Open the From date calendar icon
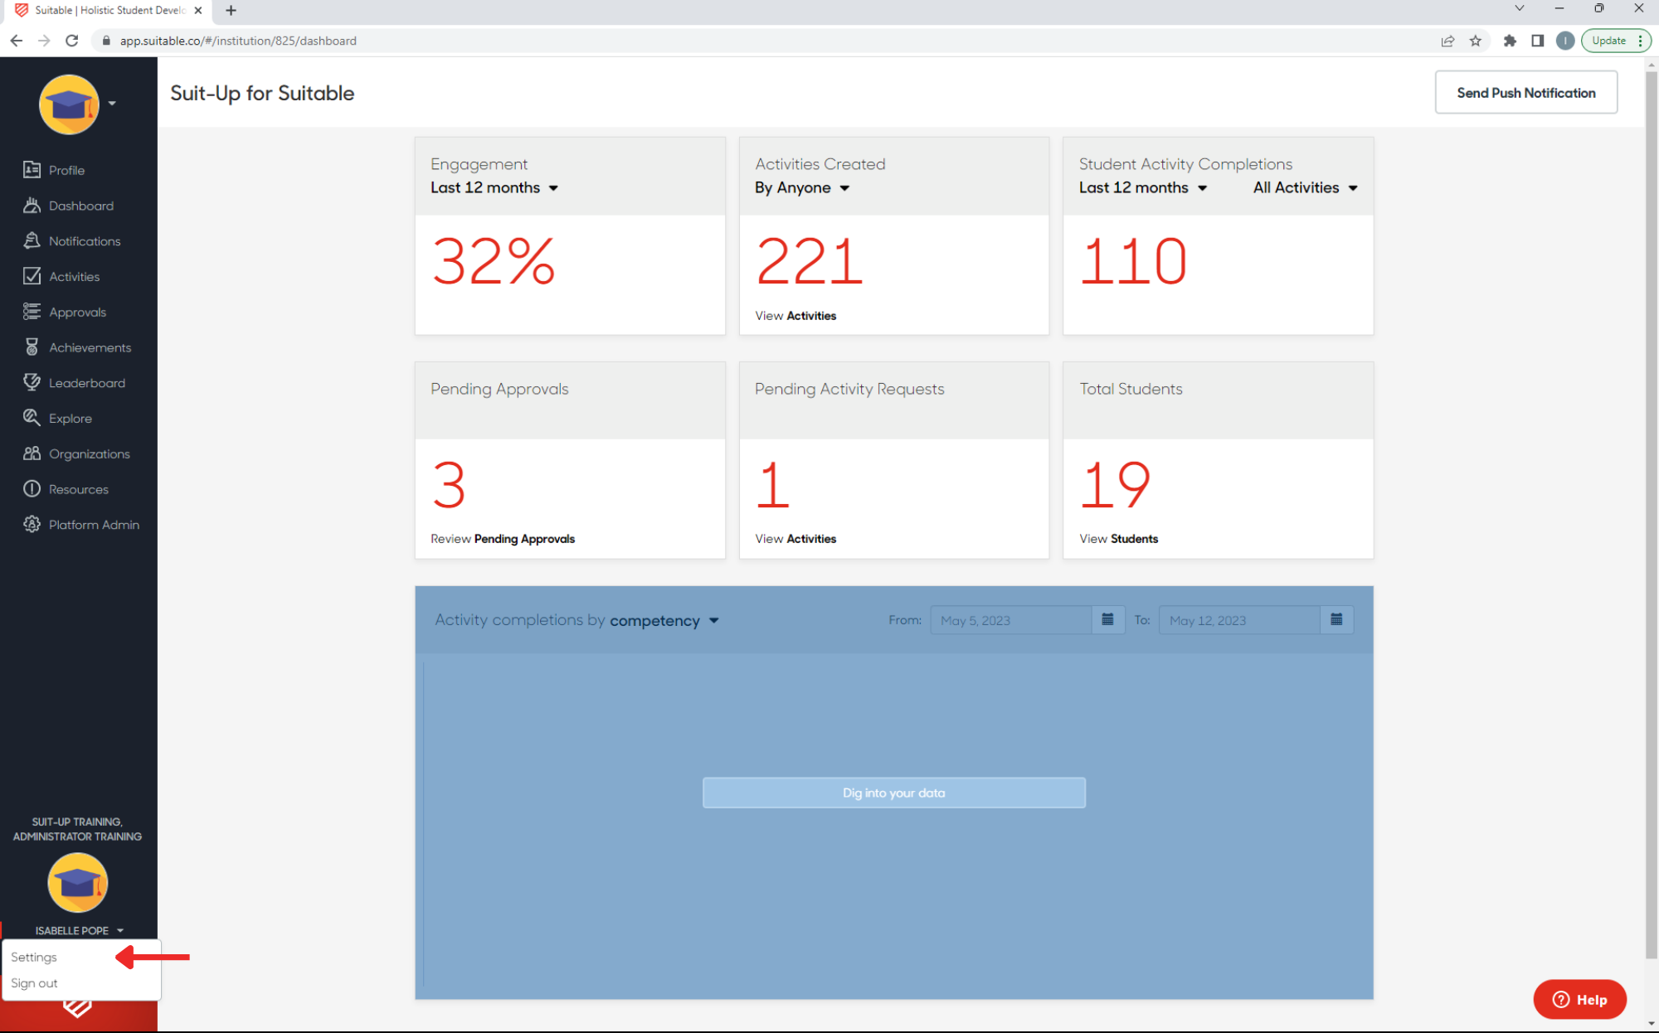The image size is (1659, 1033). pyautogui.click(x=1107, y=620)
